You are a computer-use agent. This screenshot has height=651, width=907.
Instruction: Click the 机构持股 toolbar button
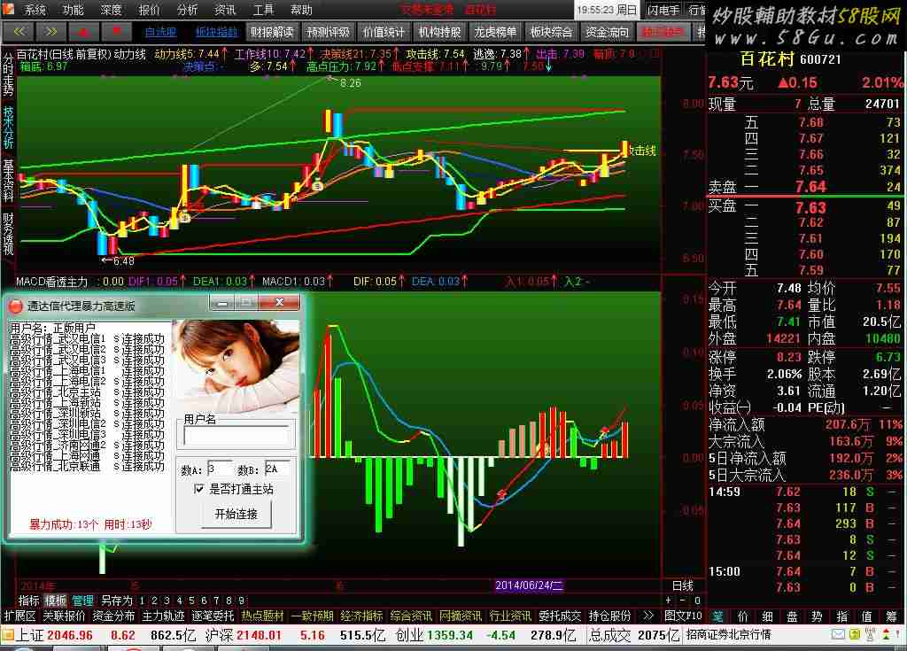439,33
